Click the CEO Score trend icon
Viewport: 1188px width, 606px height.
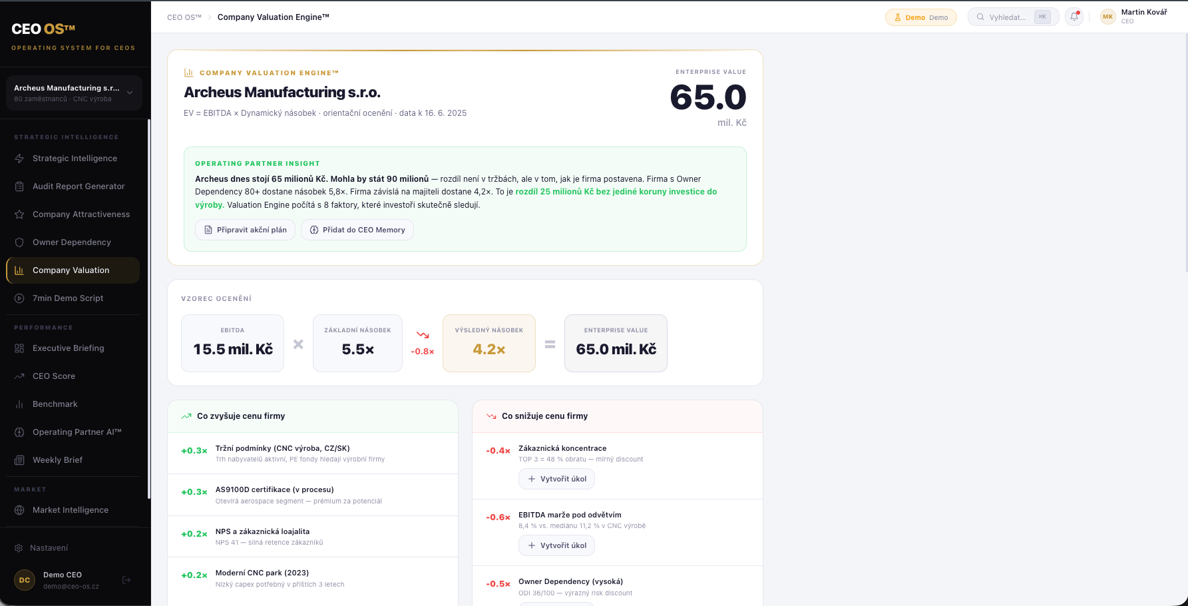pyautogui.click(x=19, y=376)
